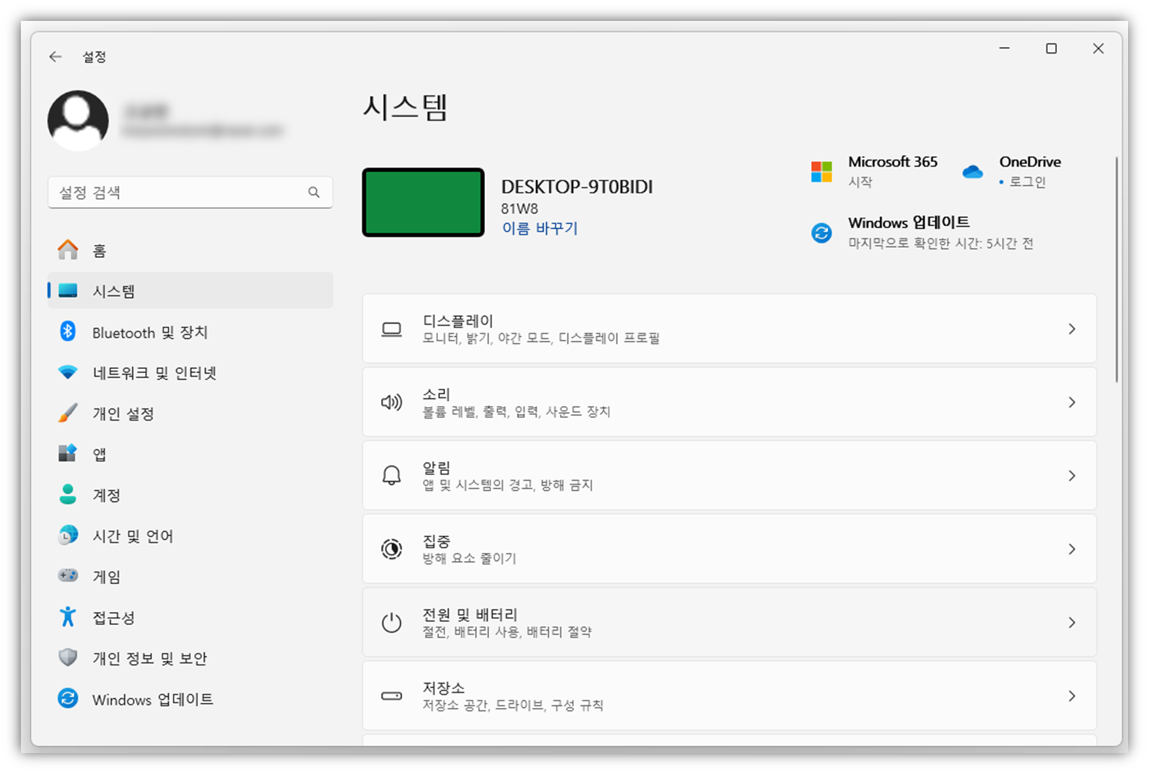Expand the 저장소 settings row chevron
The image size is (1149, 774).
pos(1071,696)
